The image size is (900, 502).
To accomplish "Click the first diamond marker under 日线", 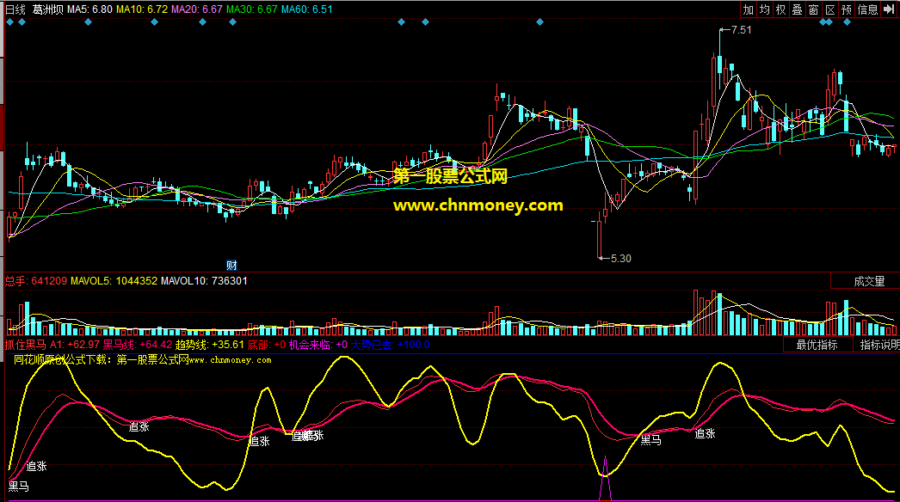I will [9, 21].
